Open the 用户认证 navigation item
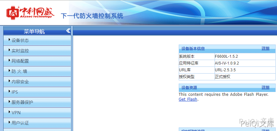 click(20, 123)
